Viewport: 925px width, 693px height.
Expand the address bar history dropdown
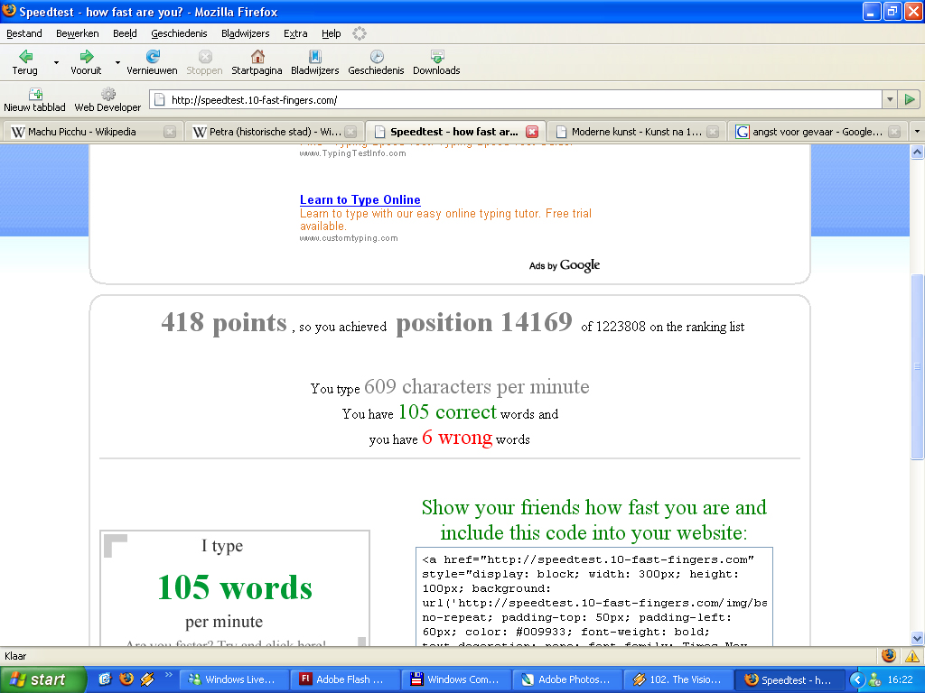890,100
